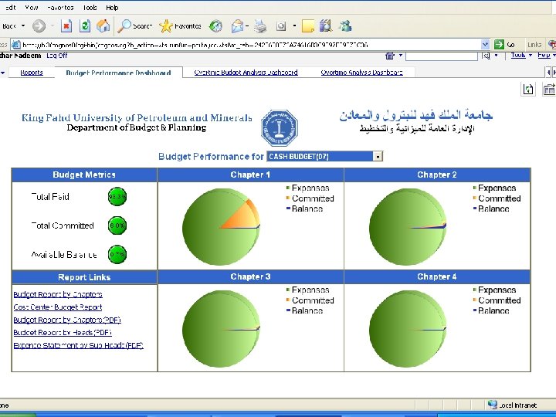Open Expense Statement by Sub Heads link
556x417 pixels.
point(78,345)
